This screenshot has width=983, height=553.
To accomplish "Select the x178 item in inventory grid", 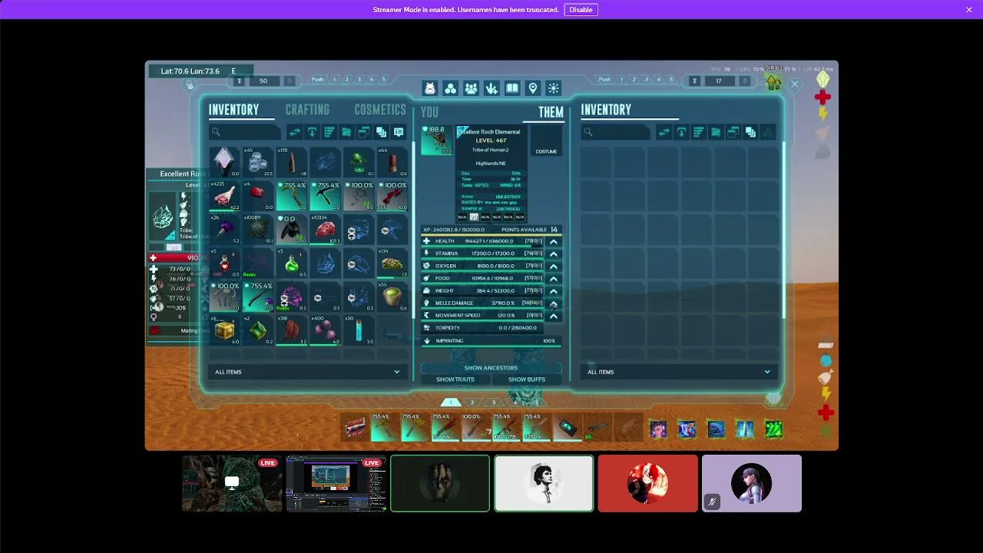I will pyautogui.click(x=292, y=162).
